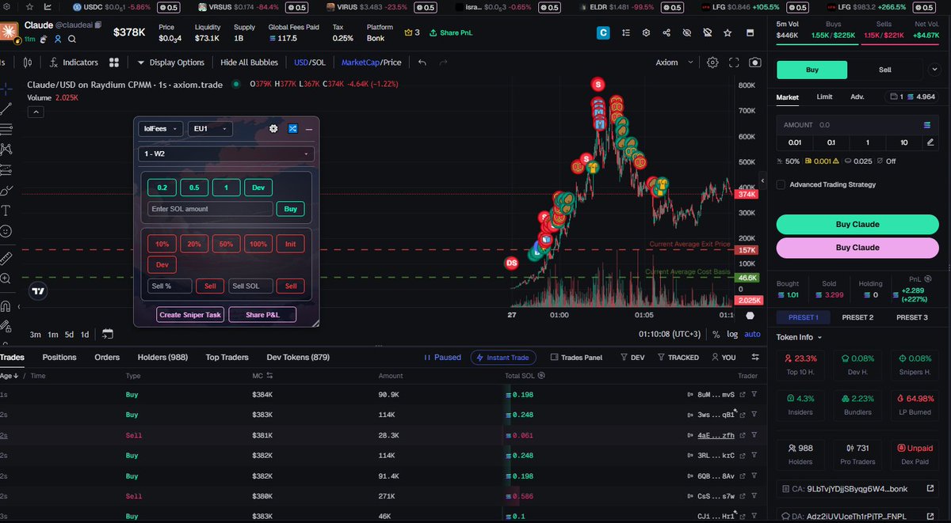Open the lolFees dropdown

point(161,128)
